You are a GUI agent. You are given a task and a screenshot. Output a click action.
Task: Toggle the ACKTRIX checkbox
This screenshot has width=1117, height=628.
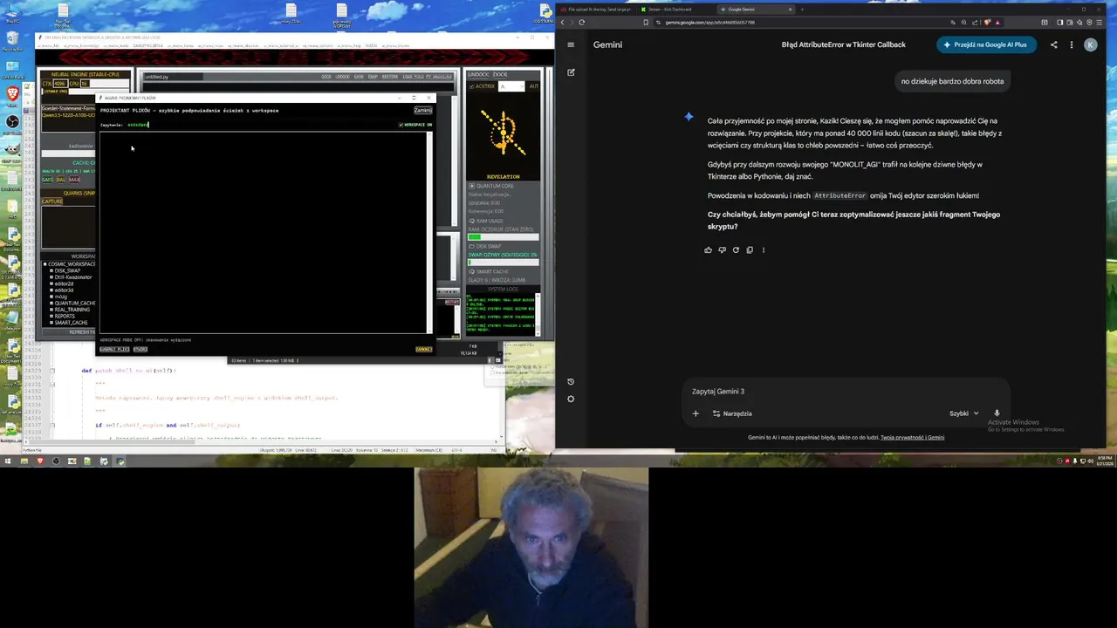click(471, 86)
